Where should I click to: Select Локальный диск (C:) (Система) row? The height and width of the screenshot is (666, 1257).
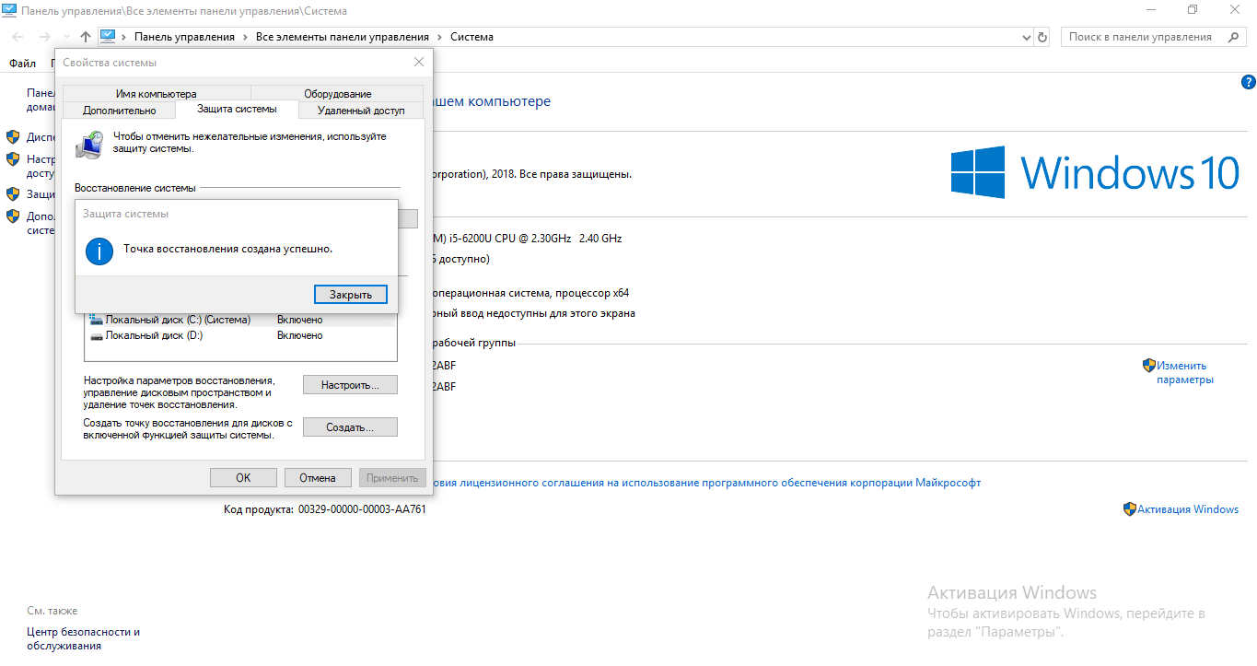pos(242,320)
